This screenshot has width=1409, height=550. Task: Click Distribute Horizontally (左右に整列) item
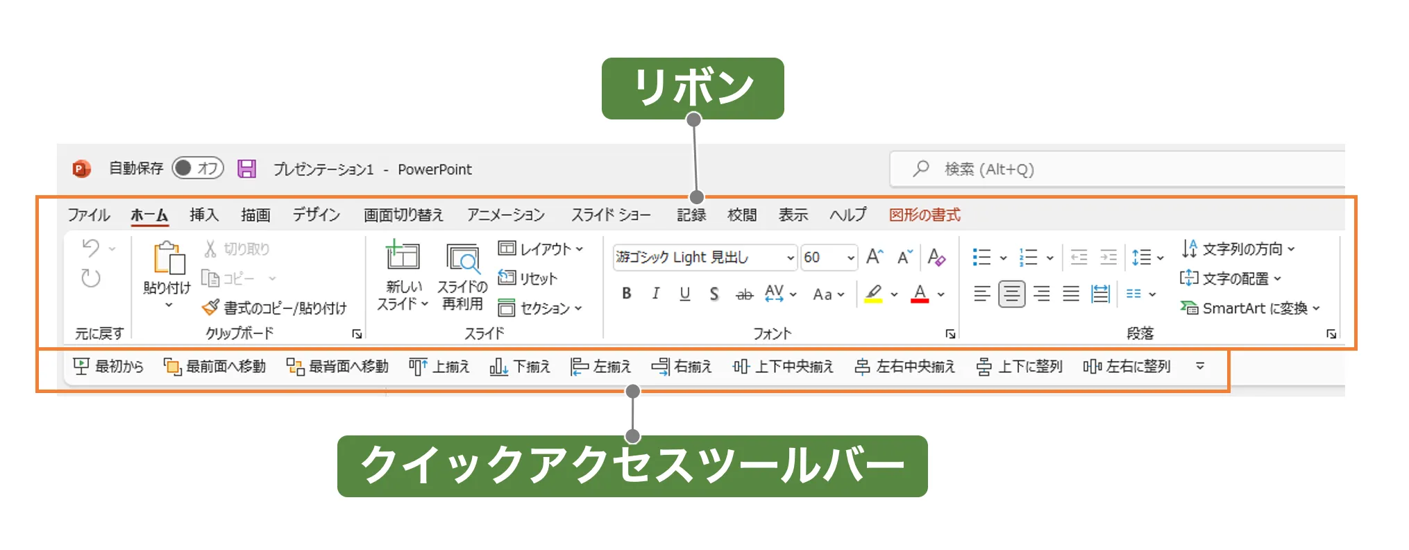tap(1127, 366)
